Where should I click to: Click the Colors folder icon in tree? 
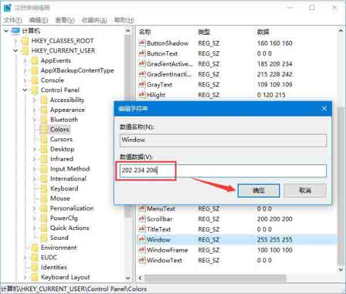pos(44,130)
